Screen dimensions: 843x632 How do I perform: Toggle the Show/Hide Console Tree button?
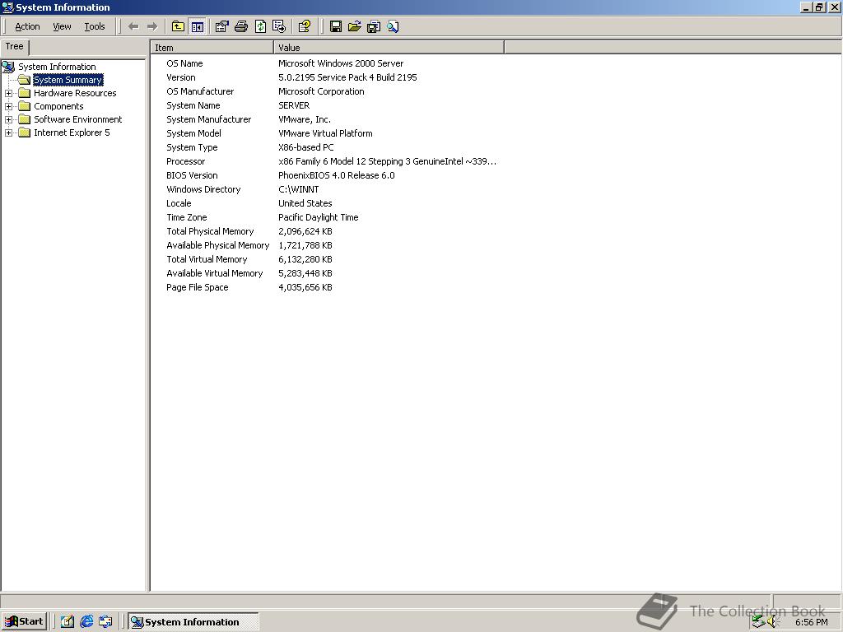coord(198,26)
